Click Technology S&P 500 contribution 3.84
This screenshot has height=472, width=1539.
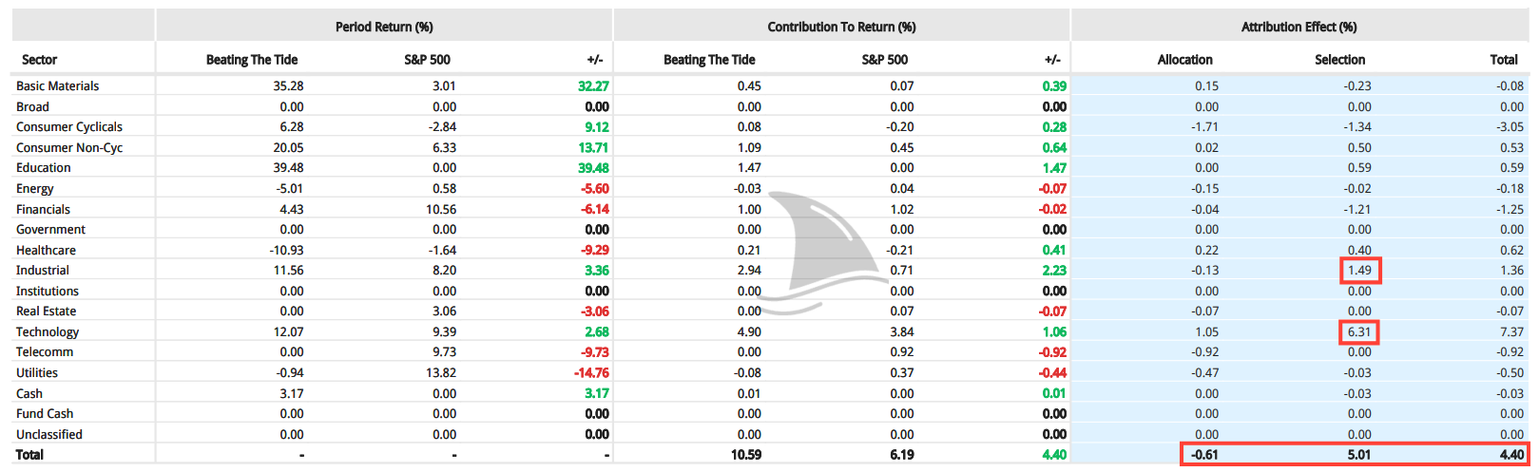coord(902,332)
